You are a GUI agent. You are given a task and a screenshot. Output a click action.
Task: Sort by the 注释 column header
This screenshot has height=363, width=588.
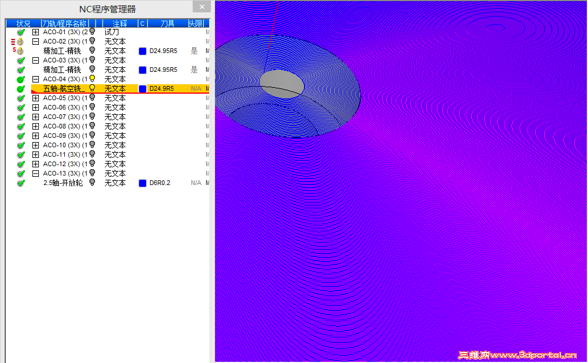120,24
